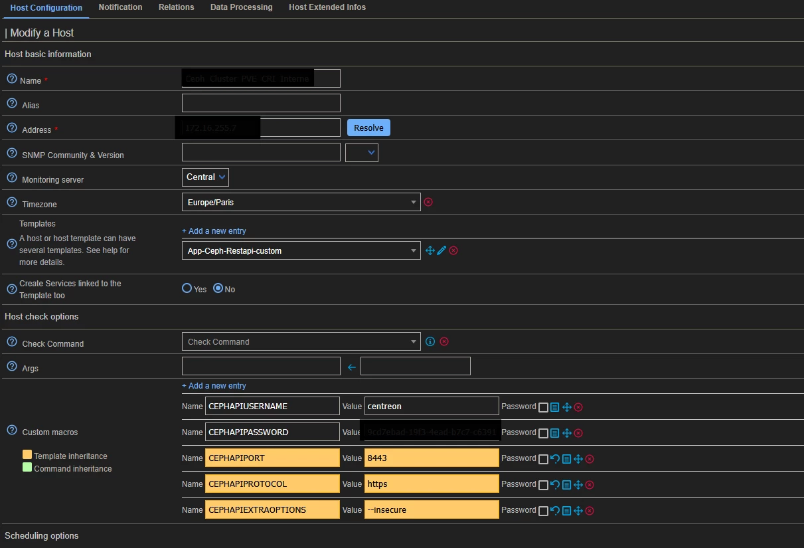Image resolution: width=804 pixels, height=548 pixels.
Task: Click the Resolve button
Action: pos(368,128)
